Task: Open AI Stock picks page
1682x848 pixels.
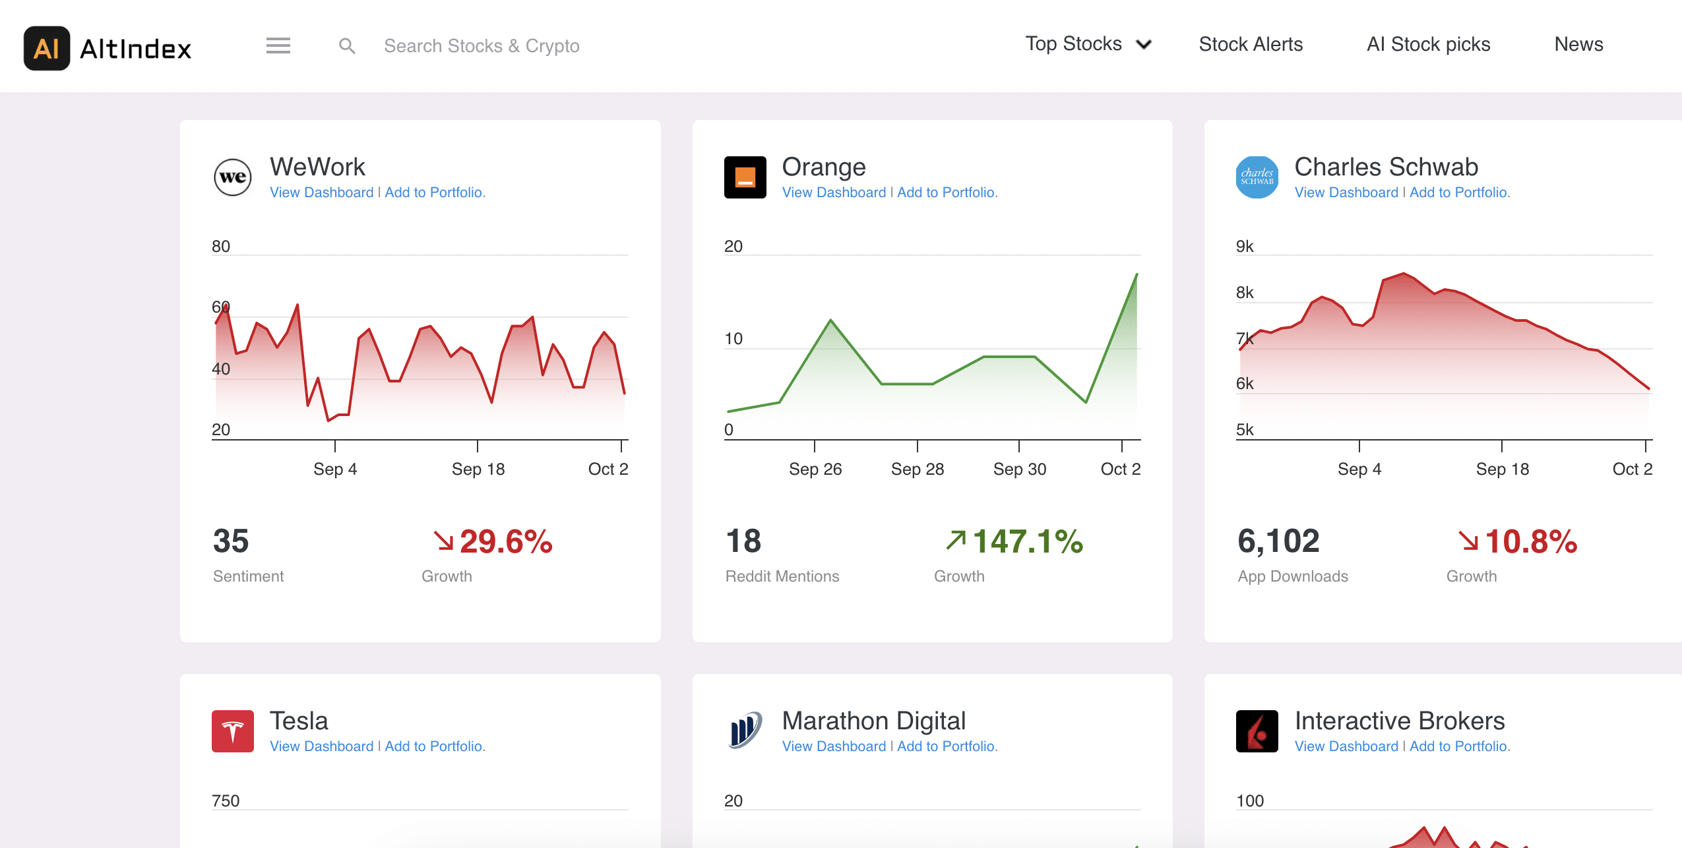Action: click(x=1428, y=44)
